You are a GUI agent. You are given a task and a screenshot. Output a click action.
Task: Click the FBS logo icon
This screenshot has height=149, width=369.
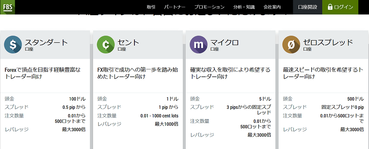click(7, 7)
